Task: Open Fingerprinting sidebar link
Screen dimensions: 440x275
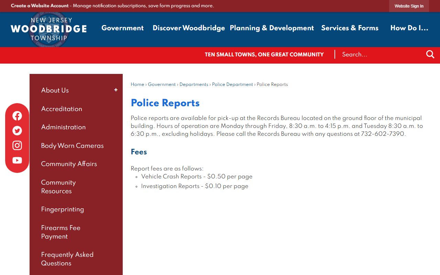Action: [63, 209]
